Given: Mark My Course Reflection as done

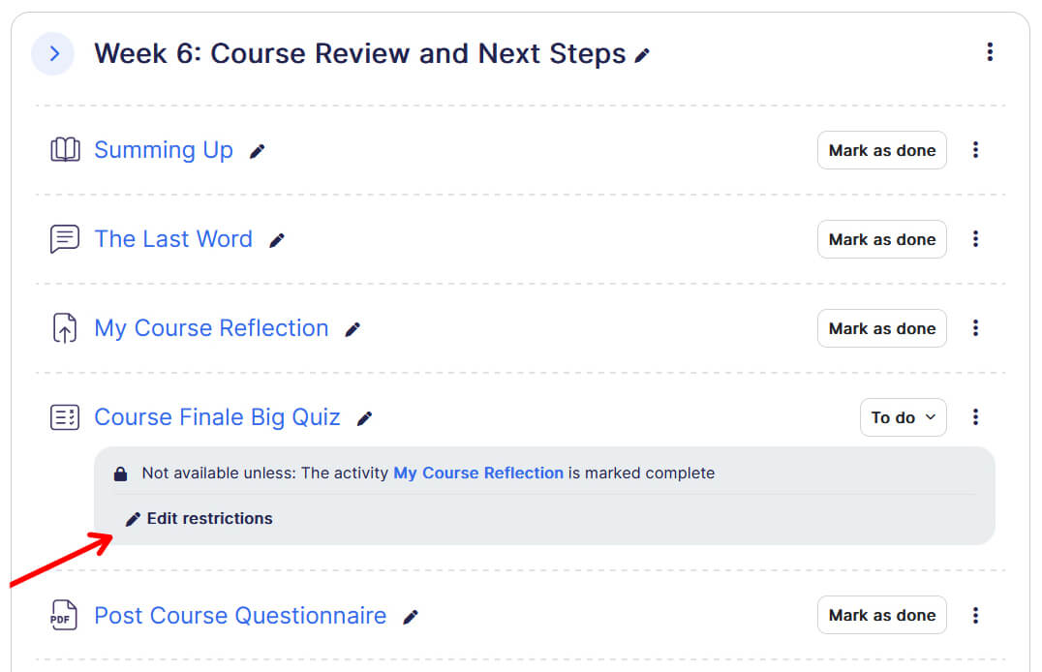Looking at the screenshot, I should 881,328.
